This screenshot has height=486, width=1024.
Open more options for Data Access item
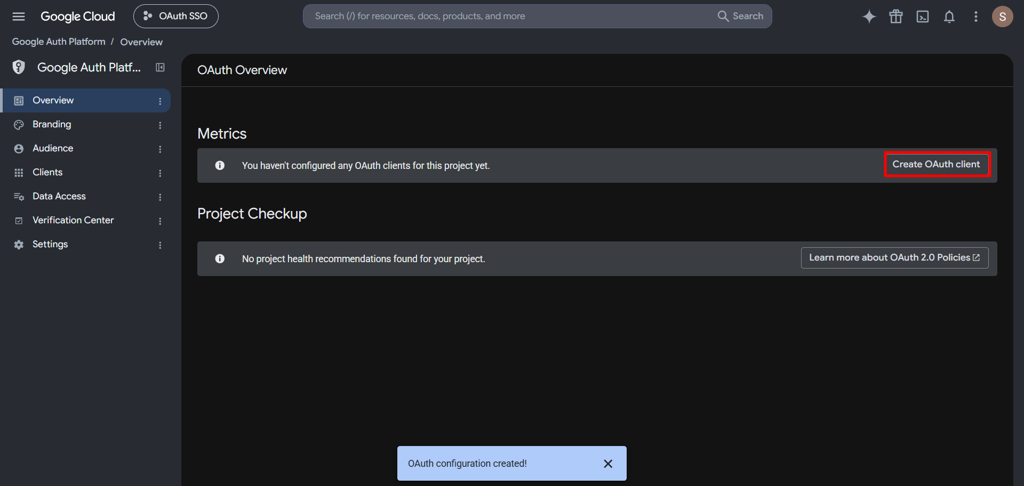(160, 197)
